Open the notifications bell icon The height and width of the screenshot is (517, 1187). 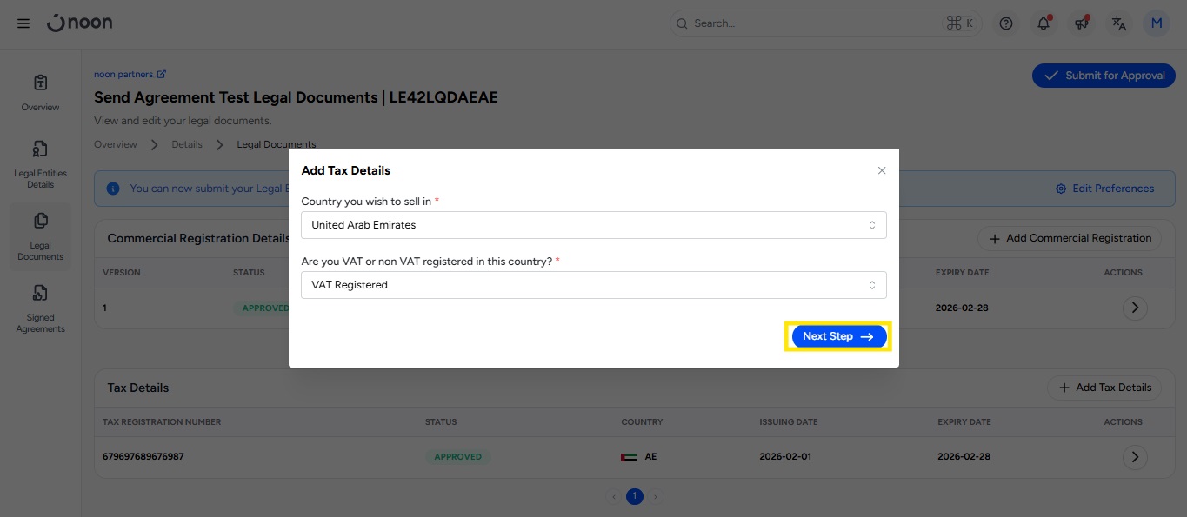pos(1044,23)
